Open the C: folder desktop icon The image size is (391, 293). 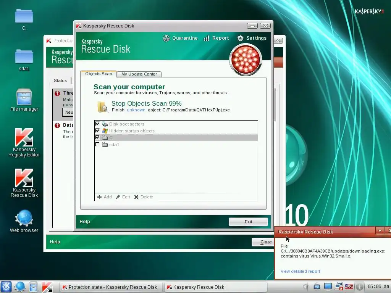[24, 19]
